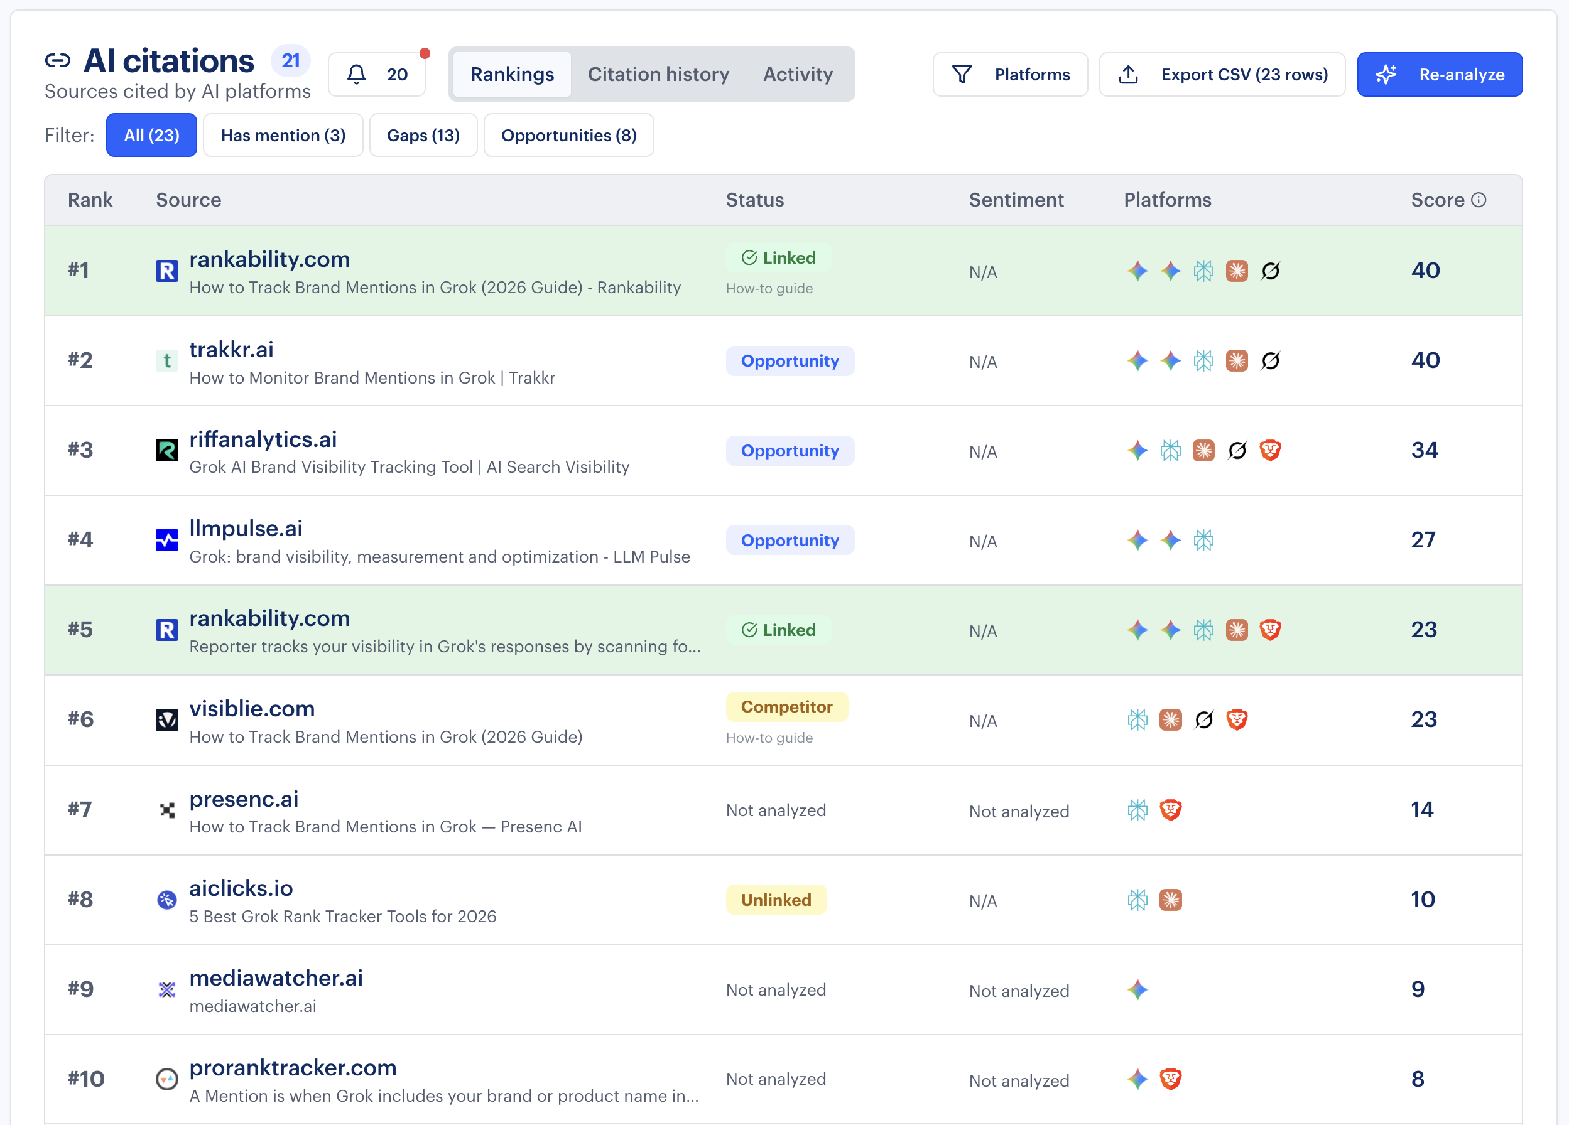Click the Claude icon in aiclicks.io row

(x=1171, y=900)
